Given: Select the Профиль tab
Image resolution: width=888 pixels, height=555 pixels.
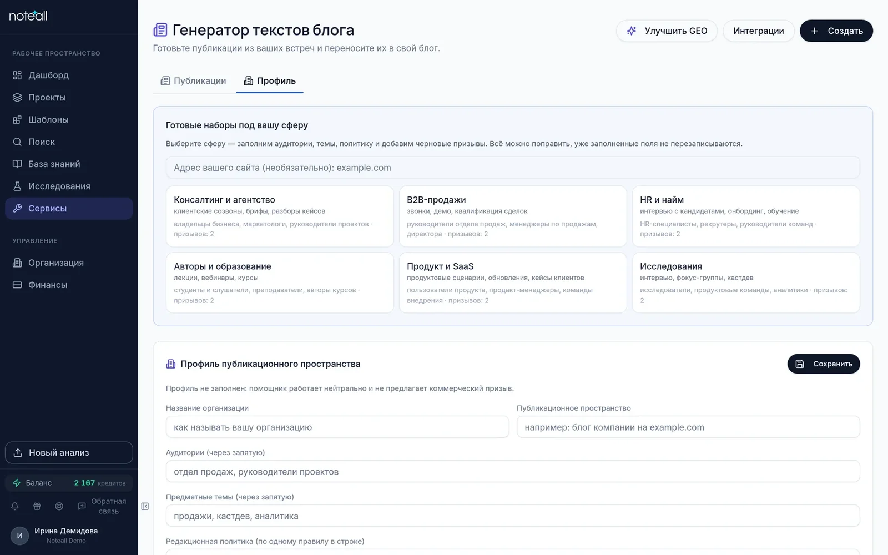Looking at the screenshot, I should (x=270, y=81).
